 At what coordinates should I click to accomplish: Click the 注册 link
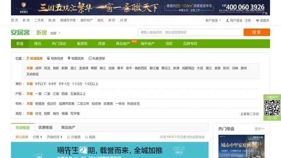click(x=248, y=21)
